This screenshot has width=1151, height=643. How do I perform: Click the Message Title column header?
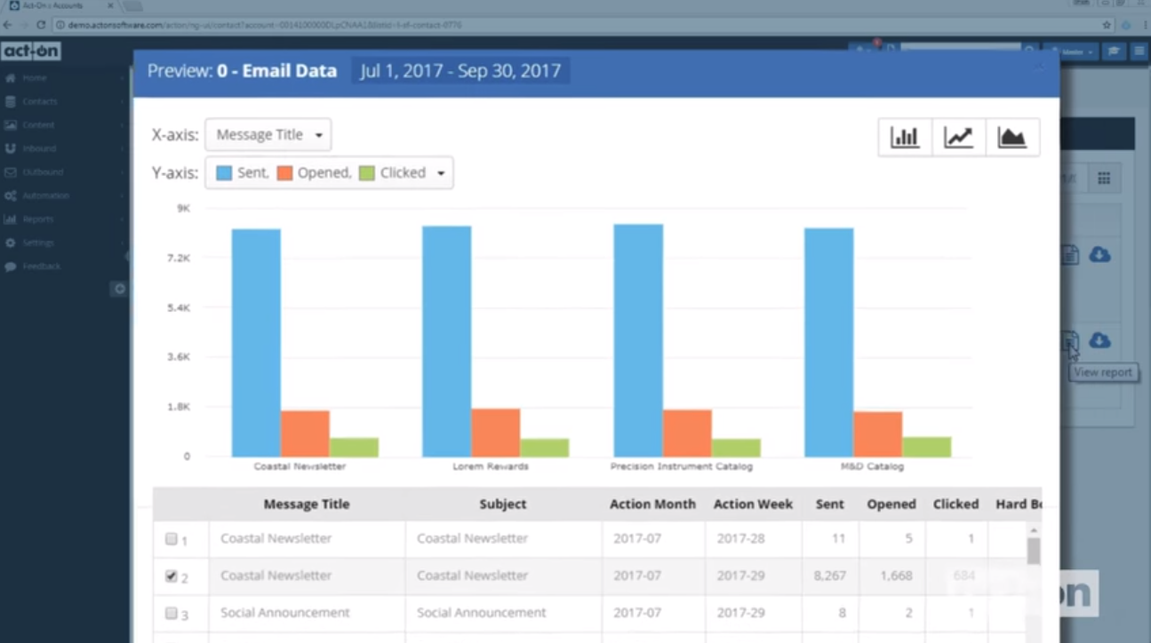tap(307, 504)
